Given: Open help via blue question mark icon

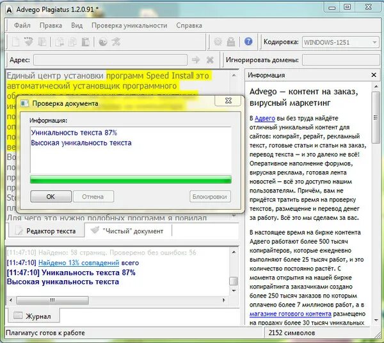Looking at the screenshot, I should tap(248, 42).
